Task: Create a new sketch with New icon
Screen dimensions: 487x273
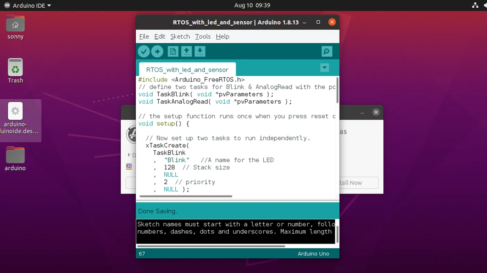Action: pyautogui.click(x=173, y=51)
